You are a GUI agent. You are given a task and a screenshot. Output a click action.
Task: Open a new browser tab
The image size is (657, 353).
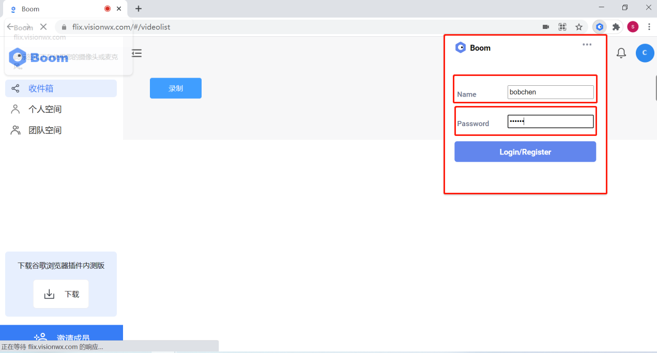click(138, 9)
